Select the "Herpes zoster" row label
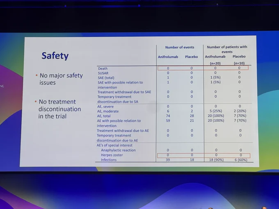 point(112,155)
